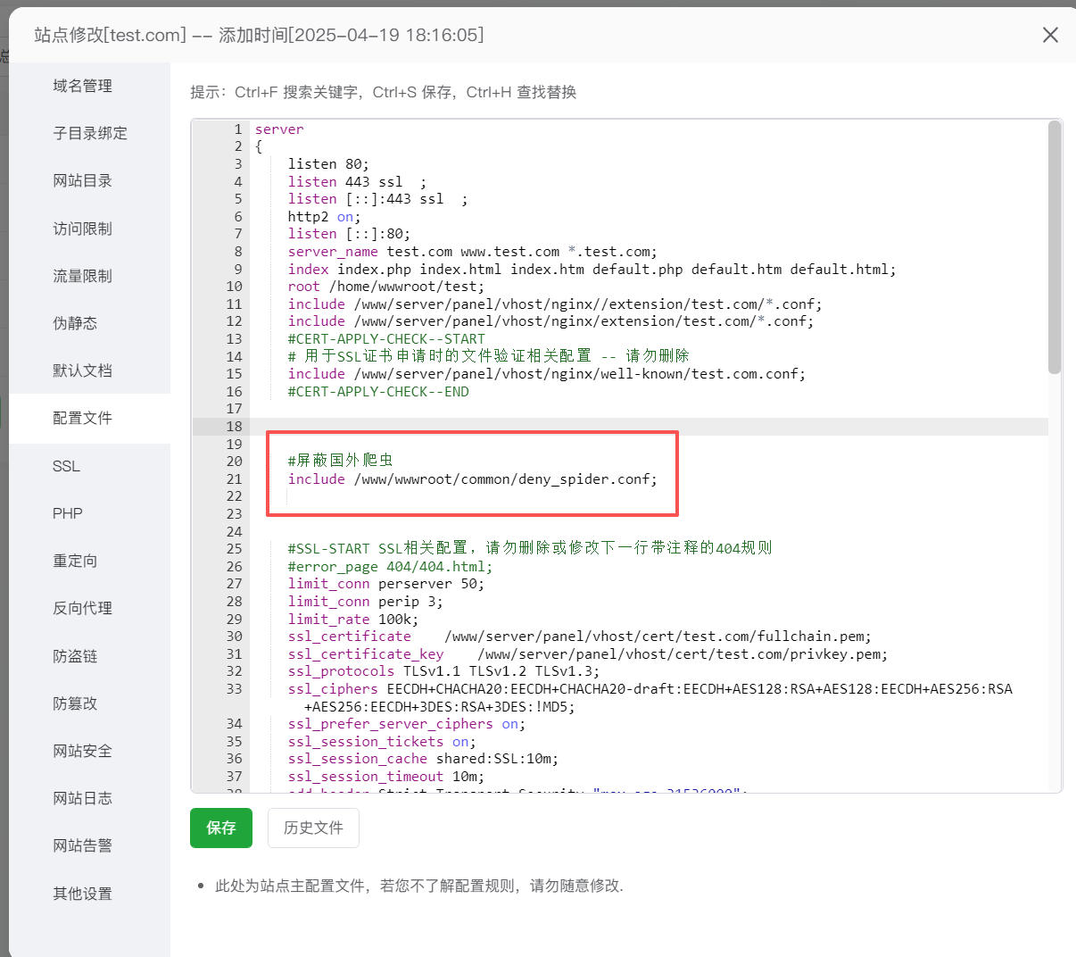Viewport: 1076px width, 957px height.
Task: Open the SSL tab
Action: [66, 466]
